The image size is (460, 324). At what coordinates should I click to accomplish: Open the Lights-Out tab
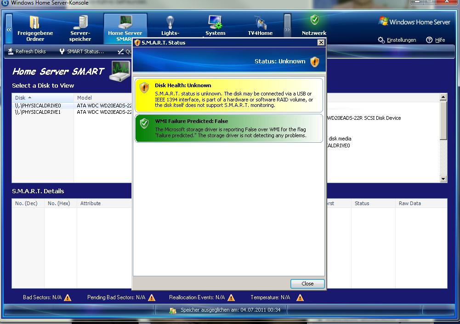click(170, 26)
